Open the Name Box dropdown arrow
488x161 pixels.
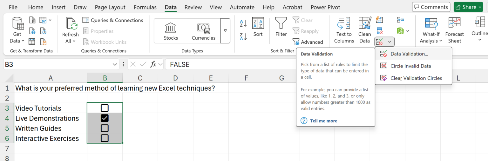pos(115,65)
